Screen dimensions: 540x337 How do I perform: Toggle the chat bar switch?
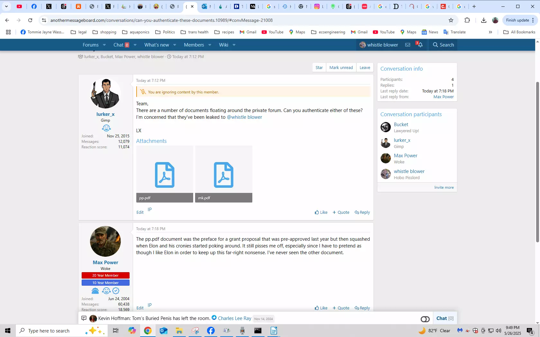click(x=425, y=319)
